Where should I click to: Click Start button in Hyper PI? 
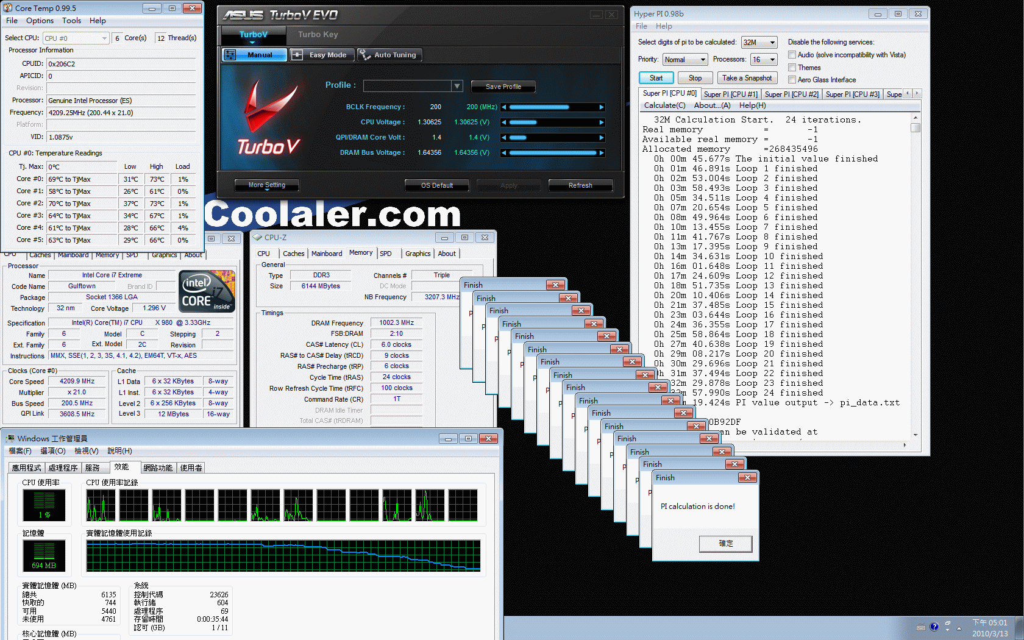[x=656, y=78]
